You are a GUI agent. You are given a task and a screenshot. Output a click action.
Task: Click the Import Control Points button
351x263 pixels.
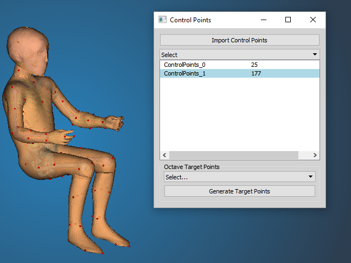tap(240, 40)
